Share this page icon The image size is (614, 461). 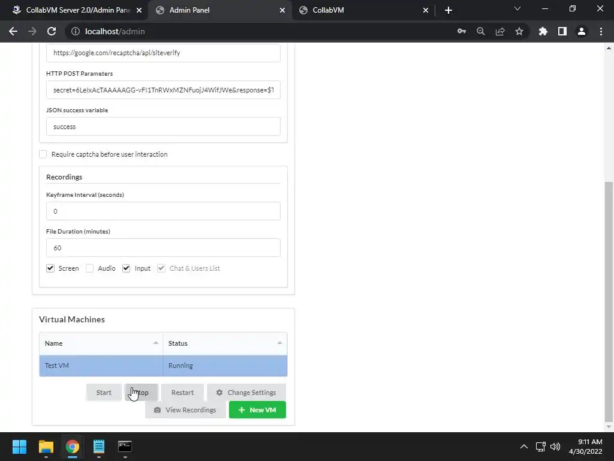coord(500,31)
